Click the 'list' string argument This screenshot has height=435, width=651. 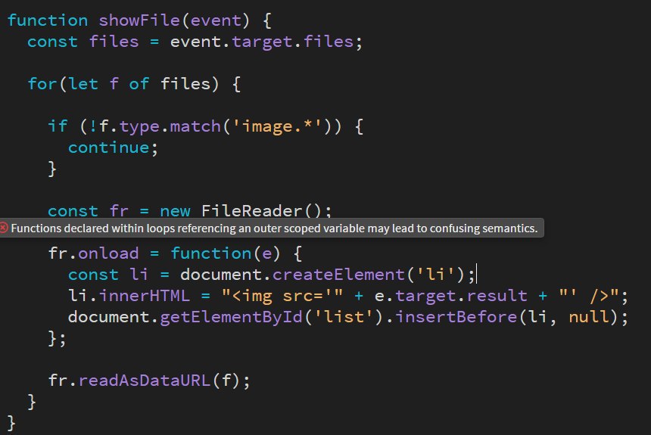344,317
